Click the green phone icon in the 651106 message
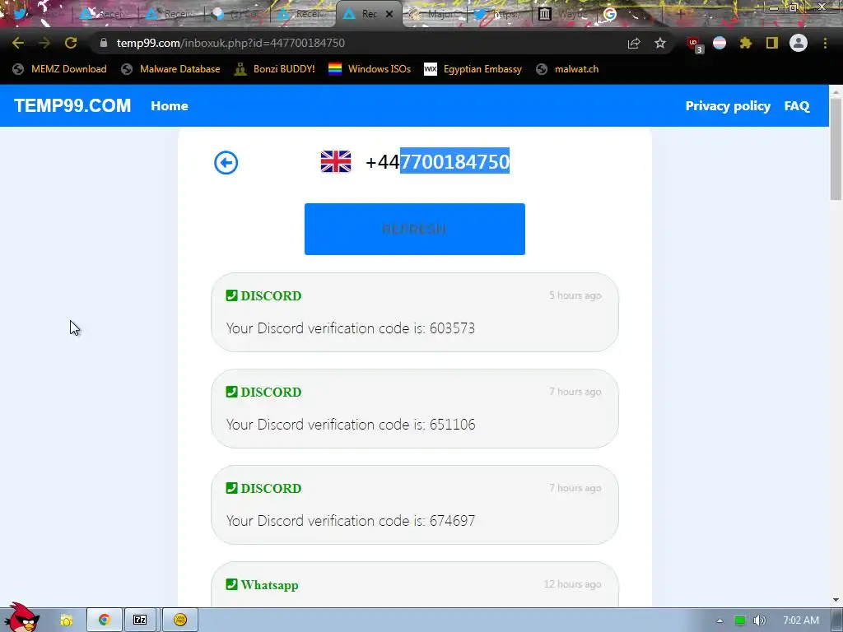The width and height of the screenshot is (843, 632). point(231,392)
